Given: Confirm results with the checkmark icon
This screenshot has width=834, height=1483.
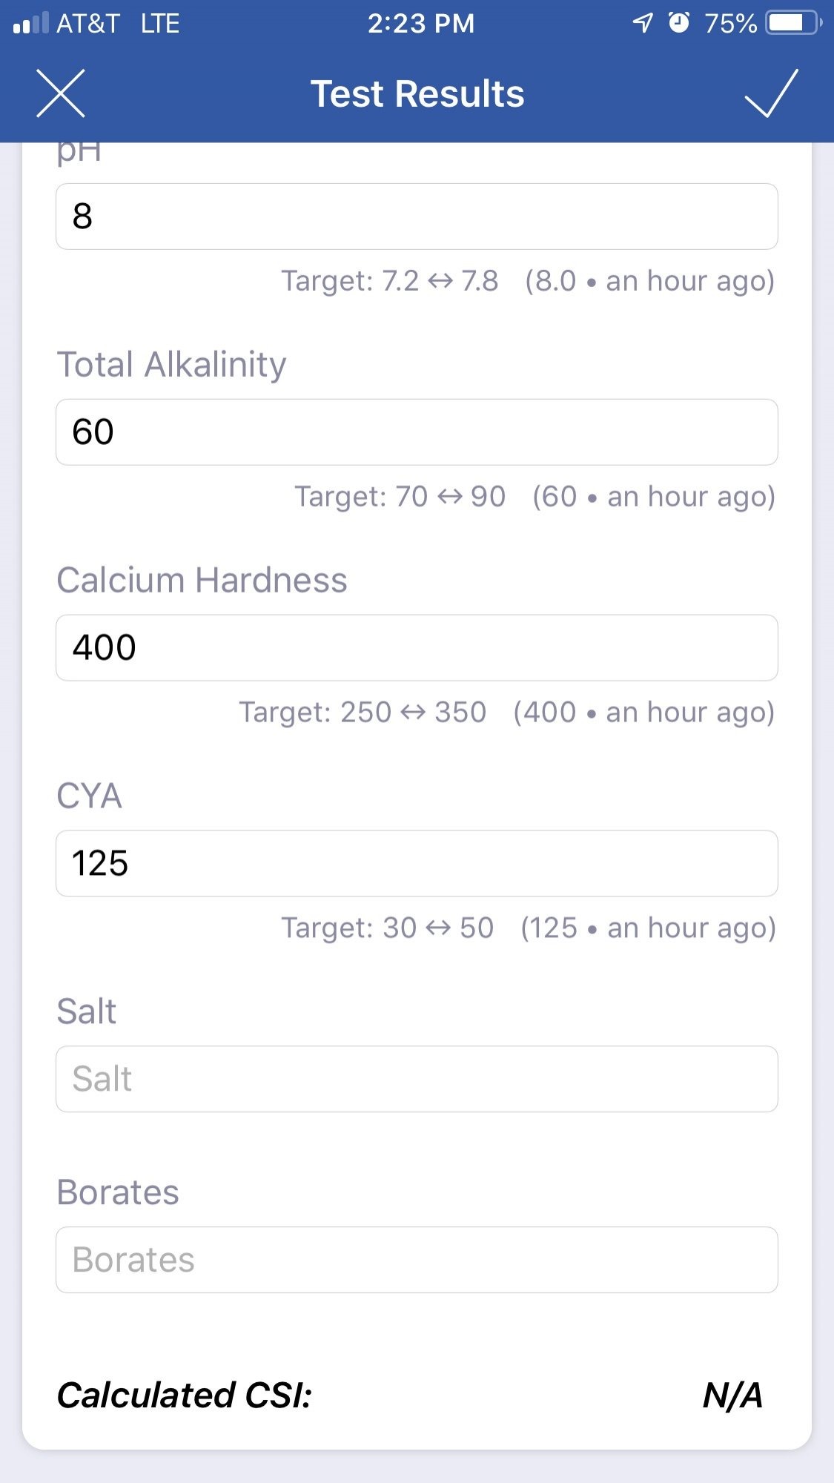Looking at the screenshot, I should tap(771, 93).
